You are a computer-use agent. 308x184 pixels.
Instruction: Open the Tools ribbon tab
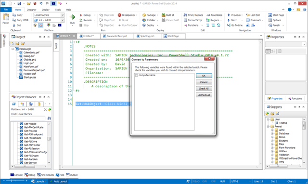58,10
